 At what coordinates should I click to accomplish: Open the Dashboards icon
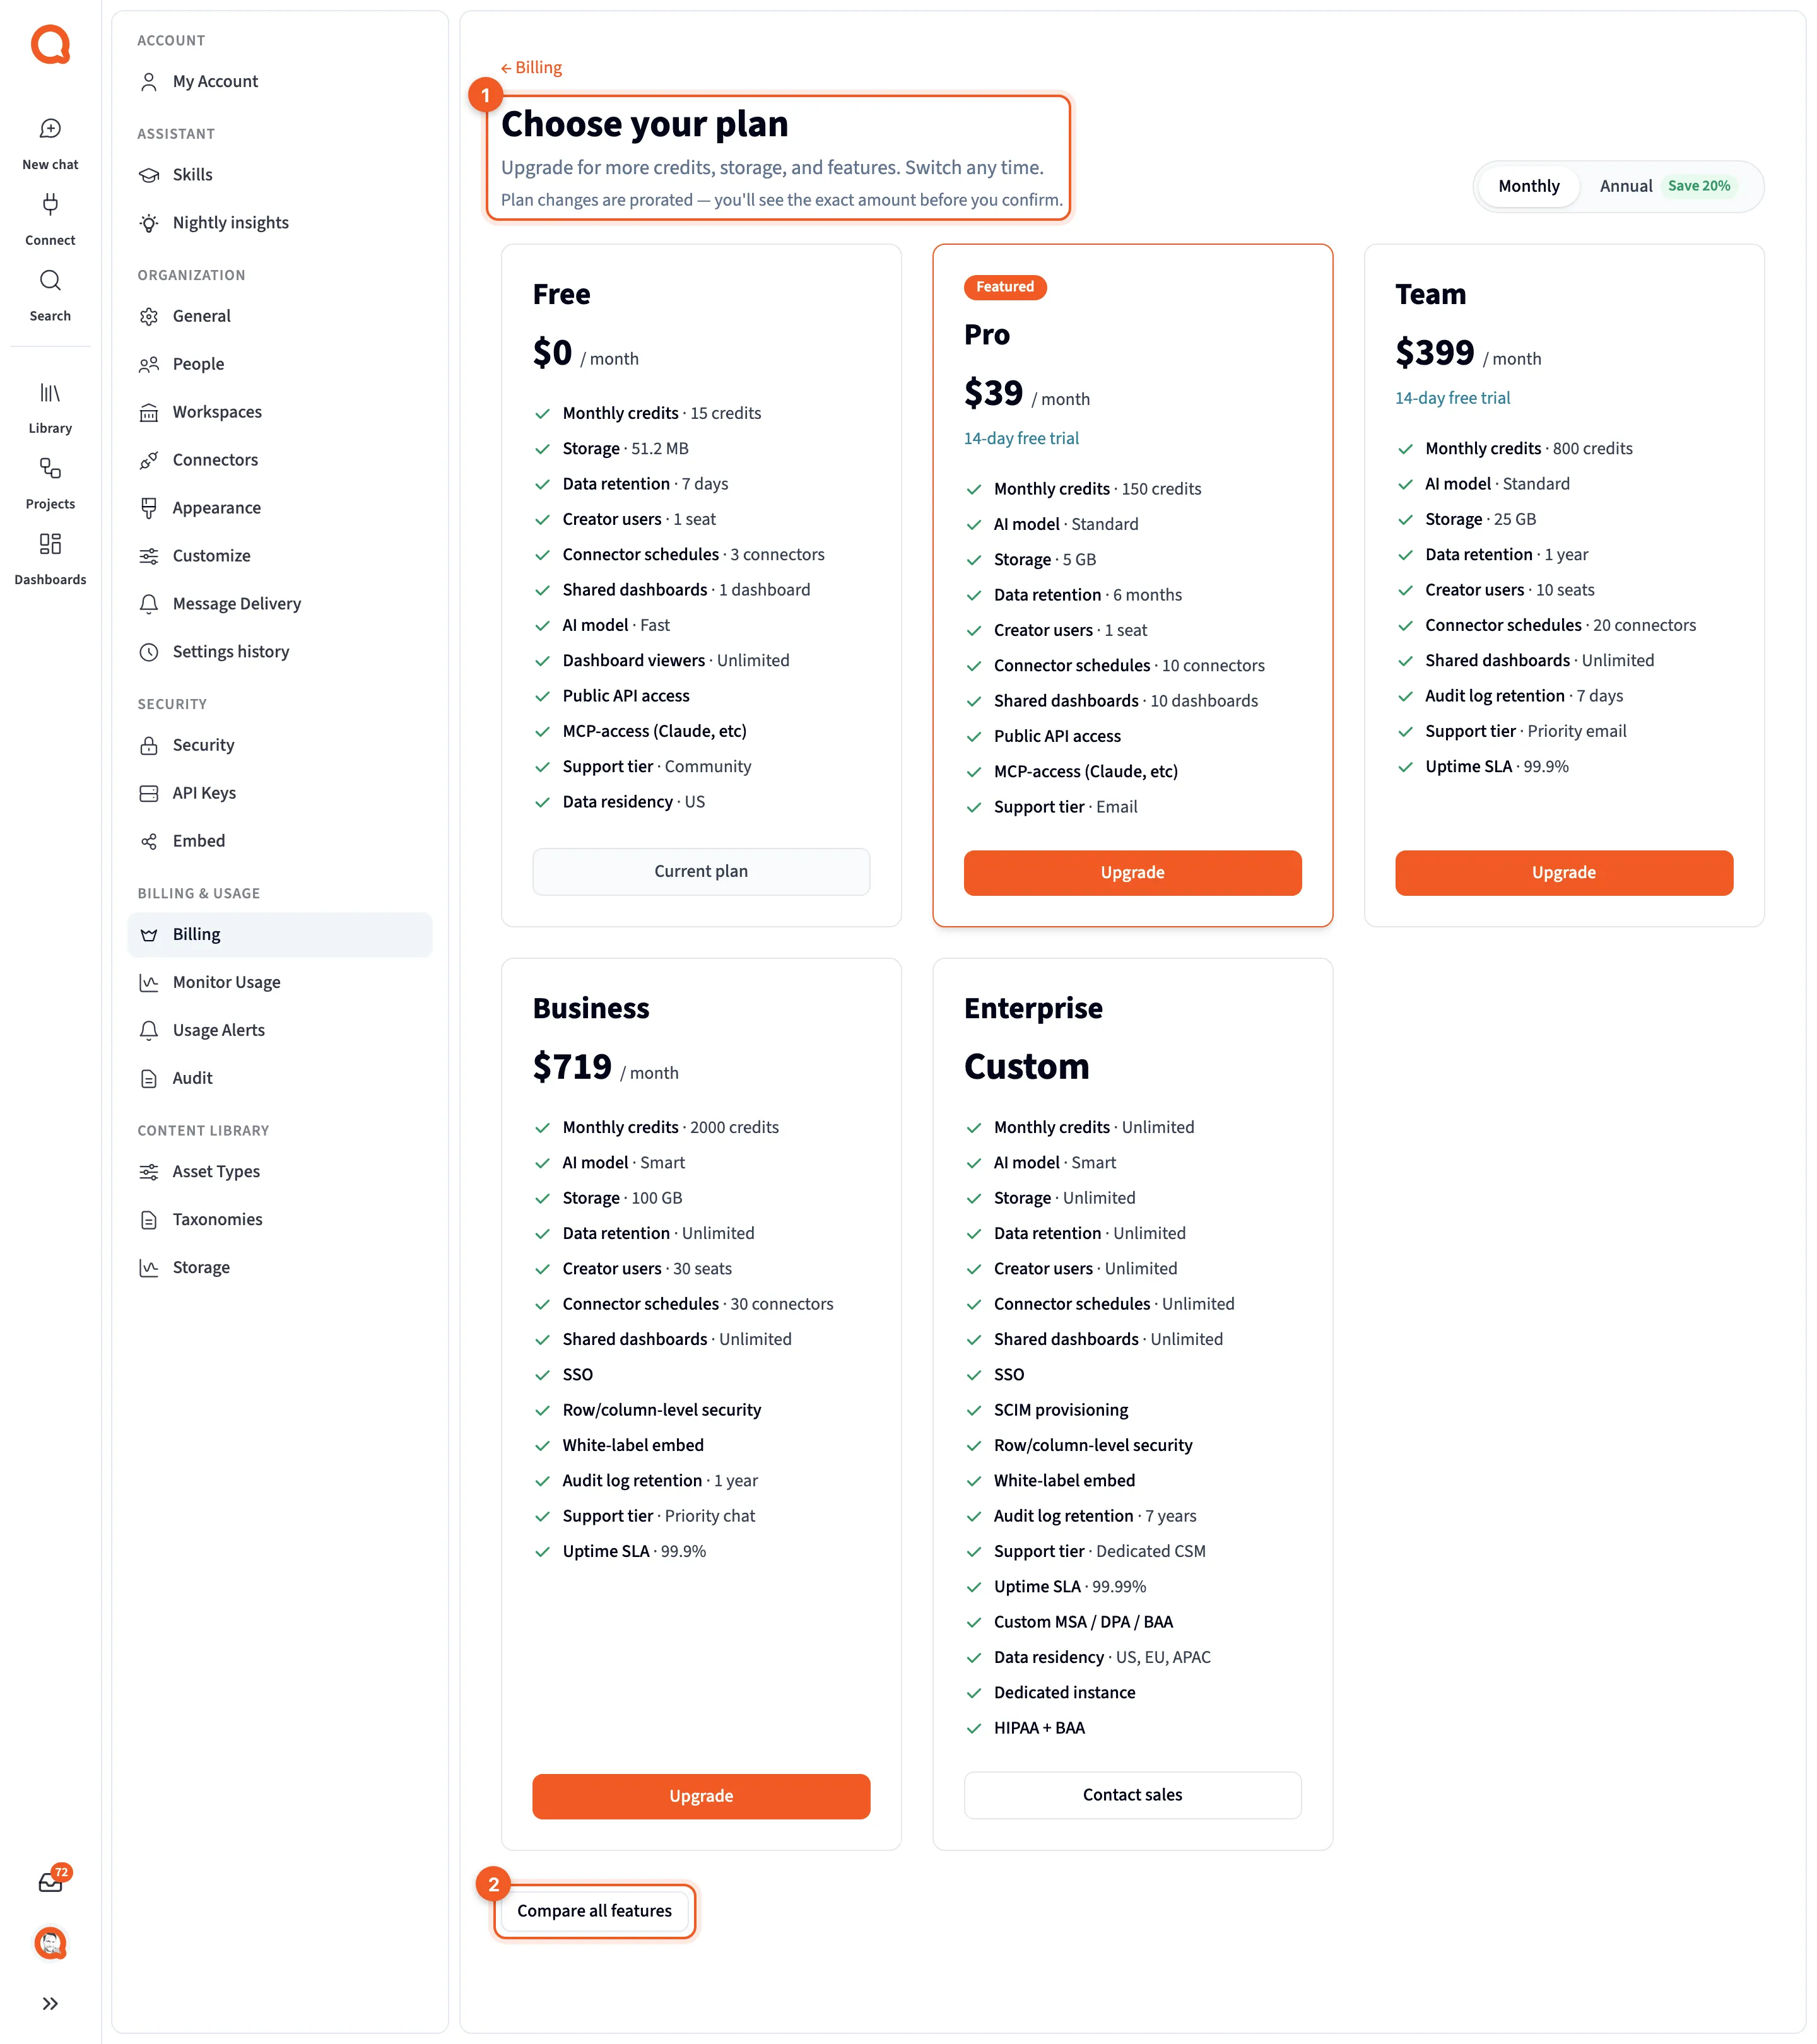[50, 544]
